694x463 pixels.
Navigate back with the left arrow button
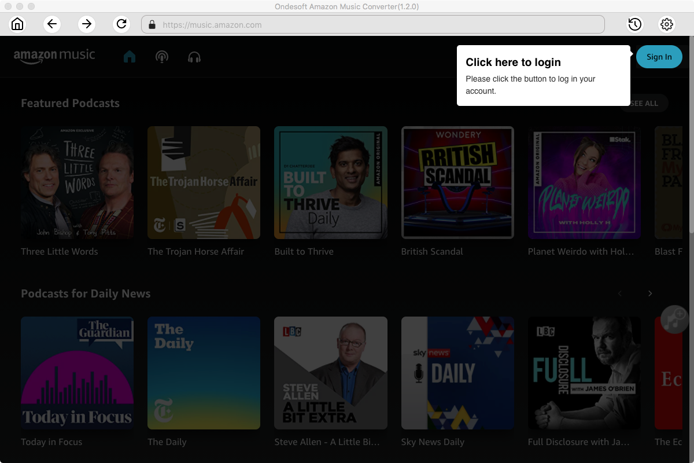click(52, 24)
